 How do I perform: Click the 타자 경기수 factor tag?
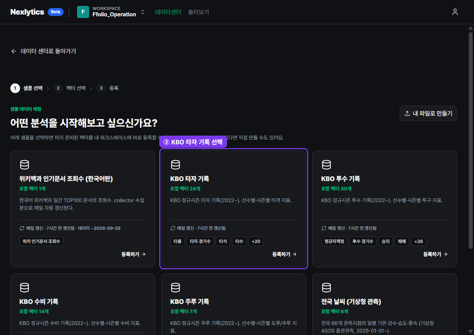coord(200,241)
